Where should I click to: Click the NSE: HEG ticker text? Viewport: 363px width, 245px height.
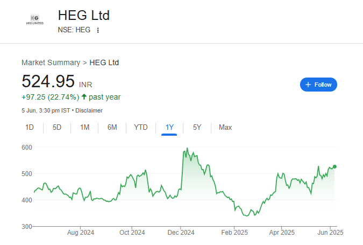(x=74, y=30)
